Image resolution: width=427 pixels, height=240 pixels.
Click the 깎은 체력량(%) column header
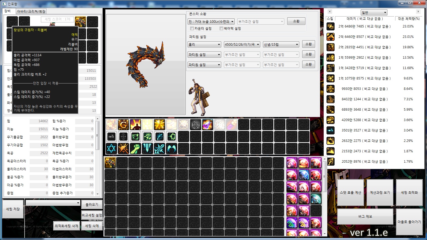[409, 19]
